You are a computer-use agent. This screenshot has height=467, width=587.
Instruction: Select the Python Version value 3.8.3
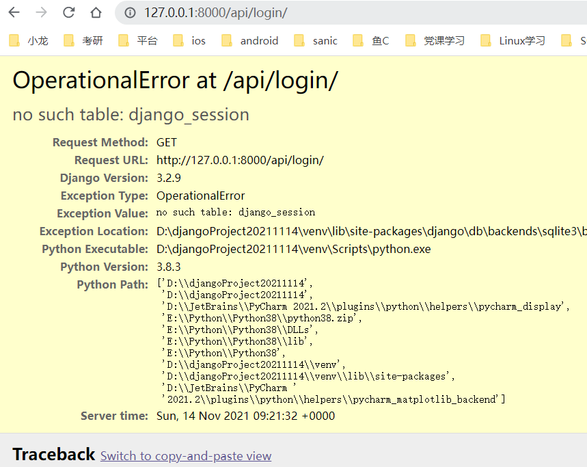[169, 267]
